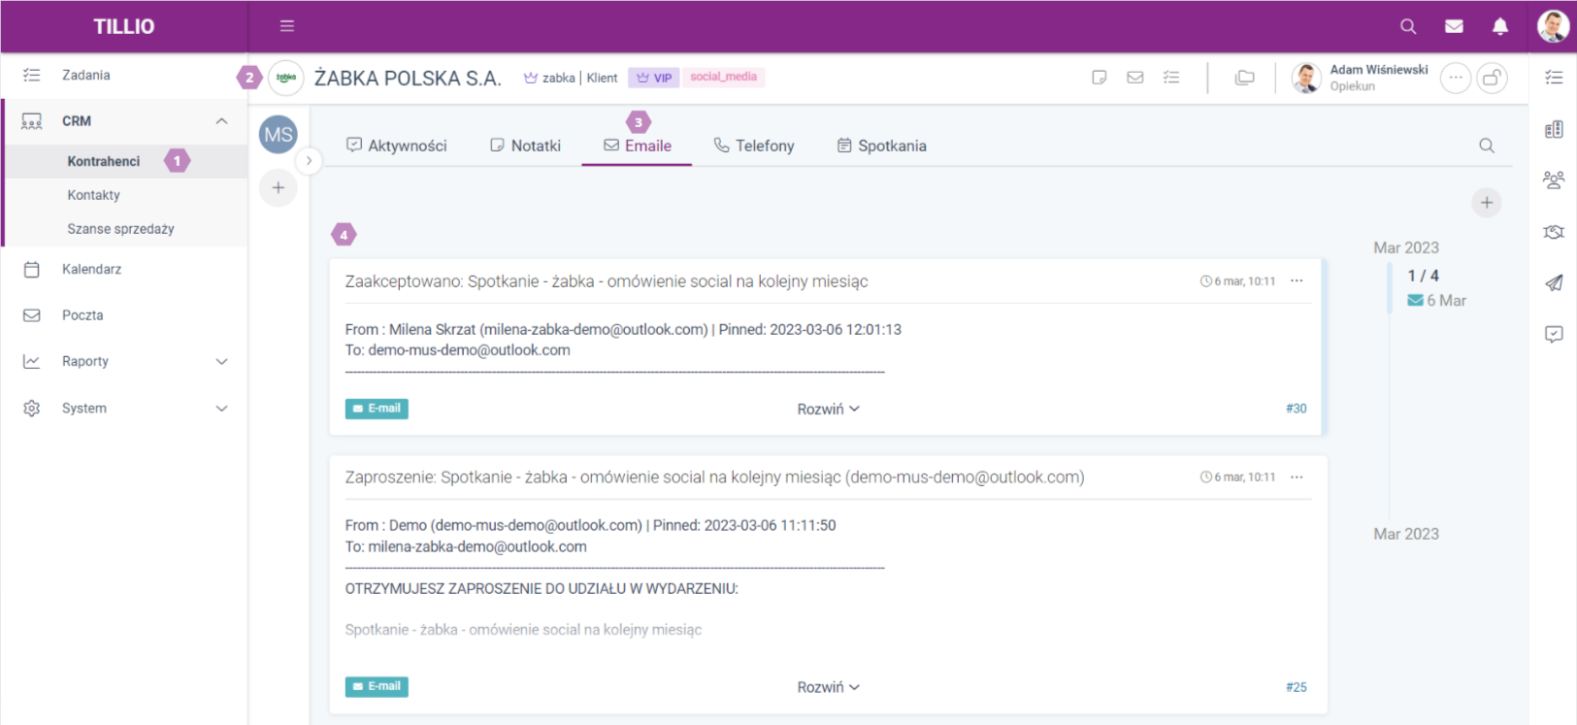This screenshot has height=725, width=1577.
Task: Open handshake deals icon in right rail
Action: click(x=1554, y=231)
